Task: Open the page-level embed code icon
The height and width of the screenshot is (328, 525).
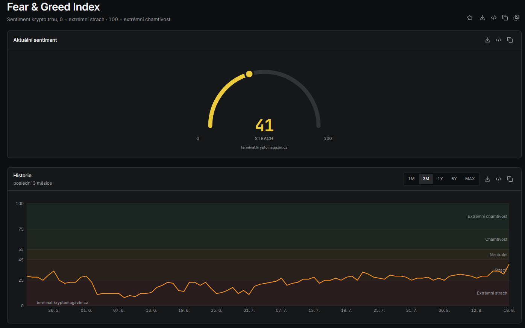Action: tap(494, 18)
